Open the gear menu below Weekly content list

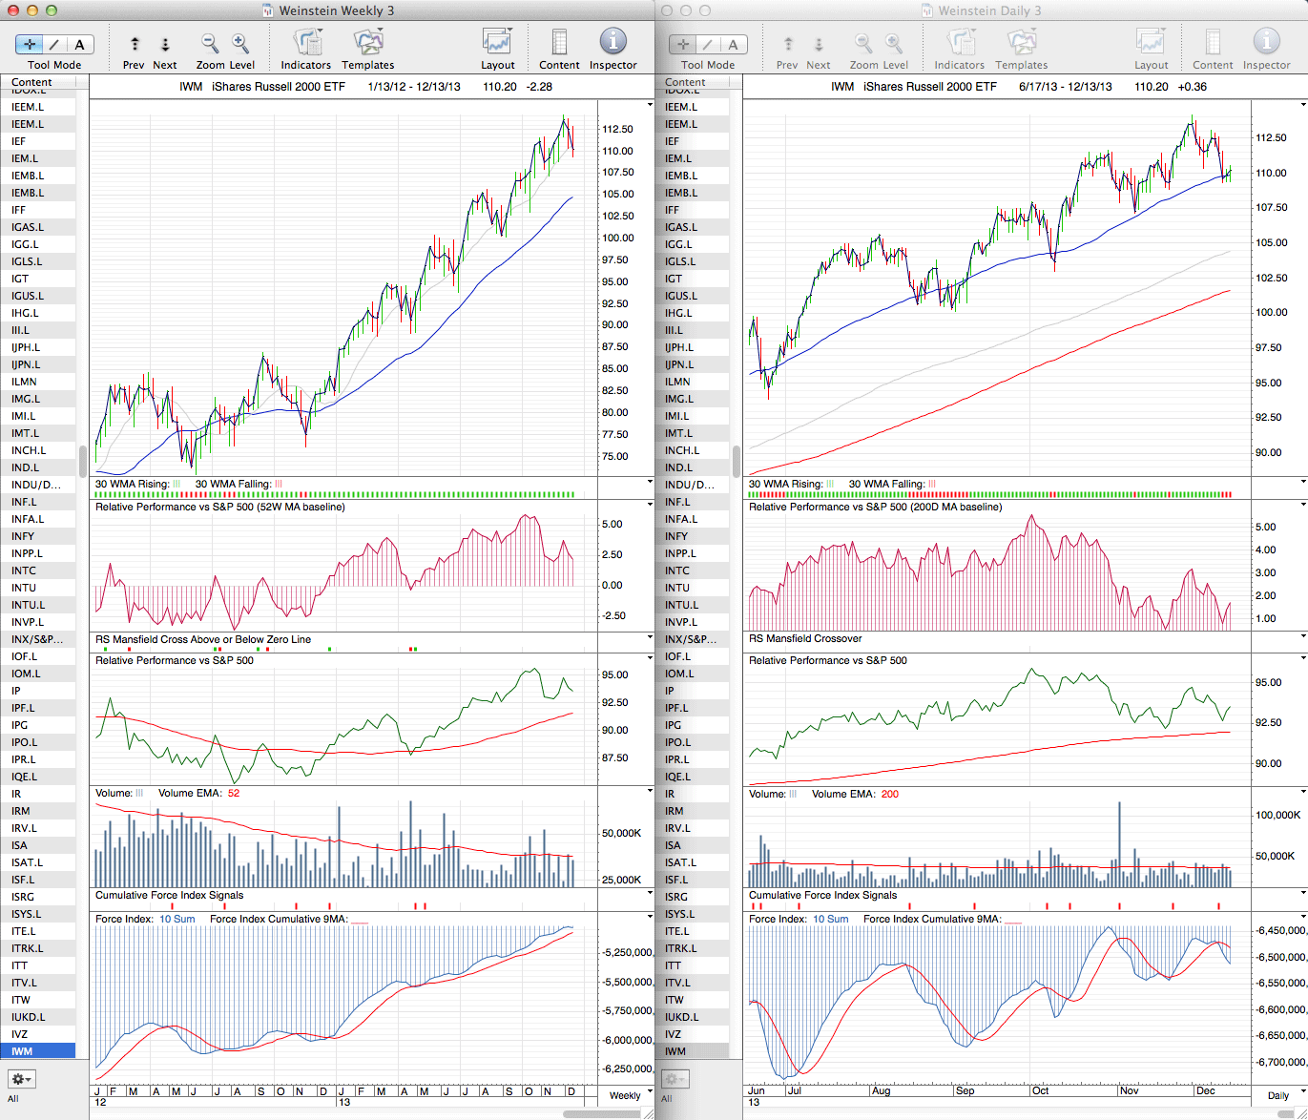pyautogui.click(x=22, y=1079)
